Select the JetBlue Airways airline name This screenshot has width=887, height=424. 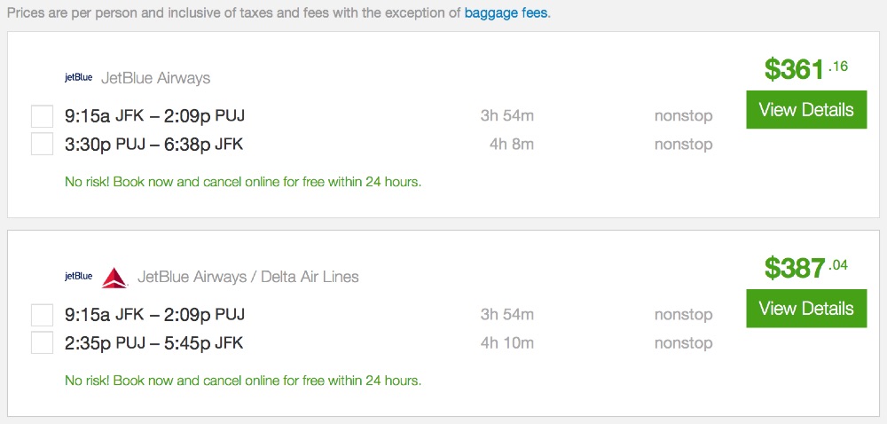coord(156,78)
